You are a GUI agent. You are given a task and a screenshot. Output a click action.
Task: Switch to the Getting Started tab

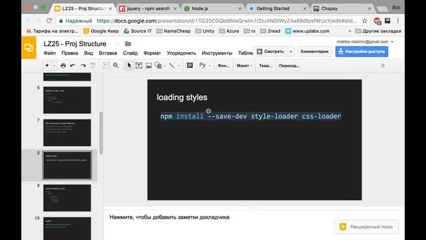278,9
